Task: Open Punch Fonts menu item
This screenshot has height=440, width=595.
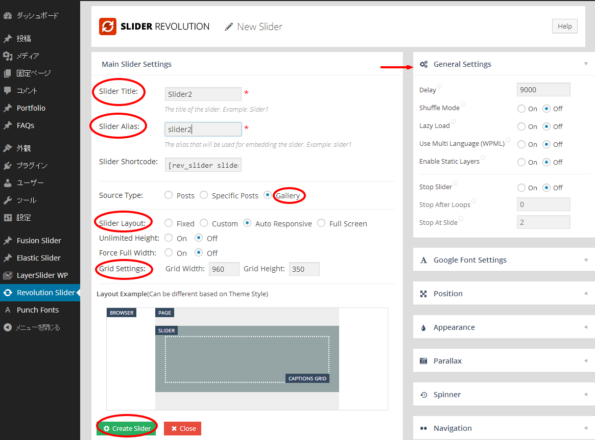Action: [38, 310]
